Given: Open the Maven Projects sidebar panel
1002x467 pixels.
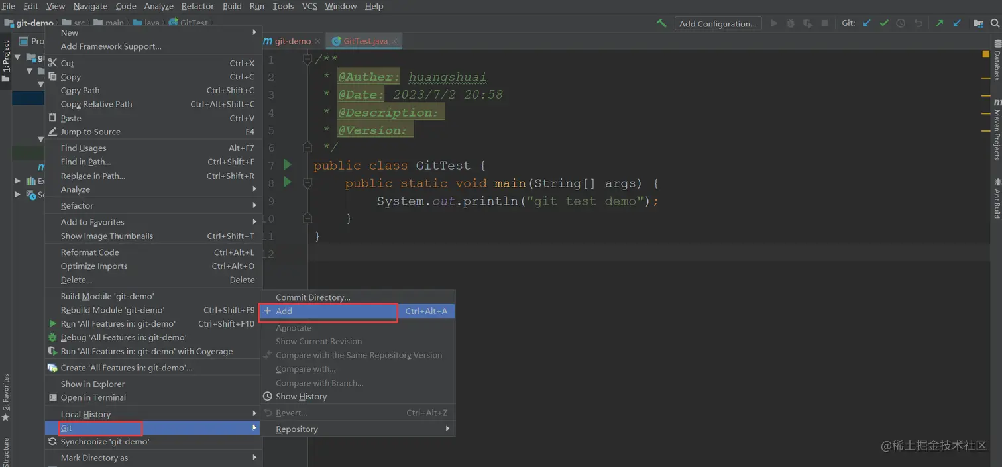Looking at the screenshot, I should click(997, 129).
